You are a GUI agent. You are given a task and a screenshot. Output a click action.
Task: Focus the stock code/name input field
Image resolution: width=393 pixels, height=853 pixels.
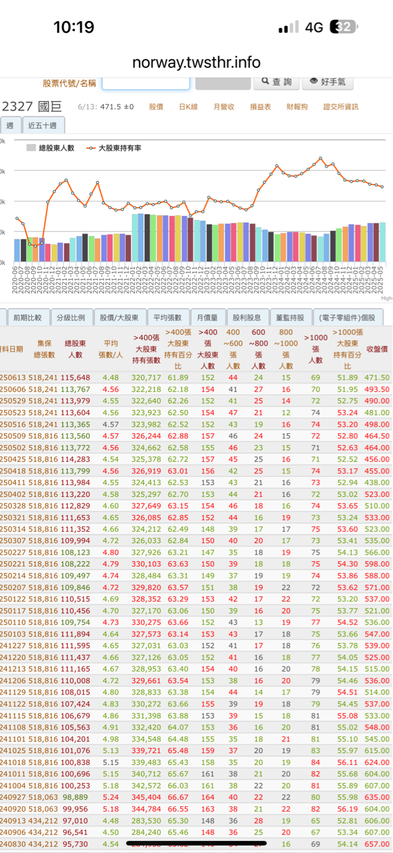pyautogui.click(x=146, y=83)
